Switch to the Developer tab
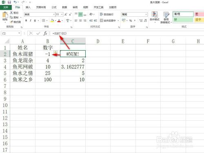The width and height of the screenshot is (204, 153). [98, 7]
